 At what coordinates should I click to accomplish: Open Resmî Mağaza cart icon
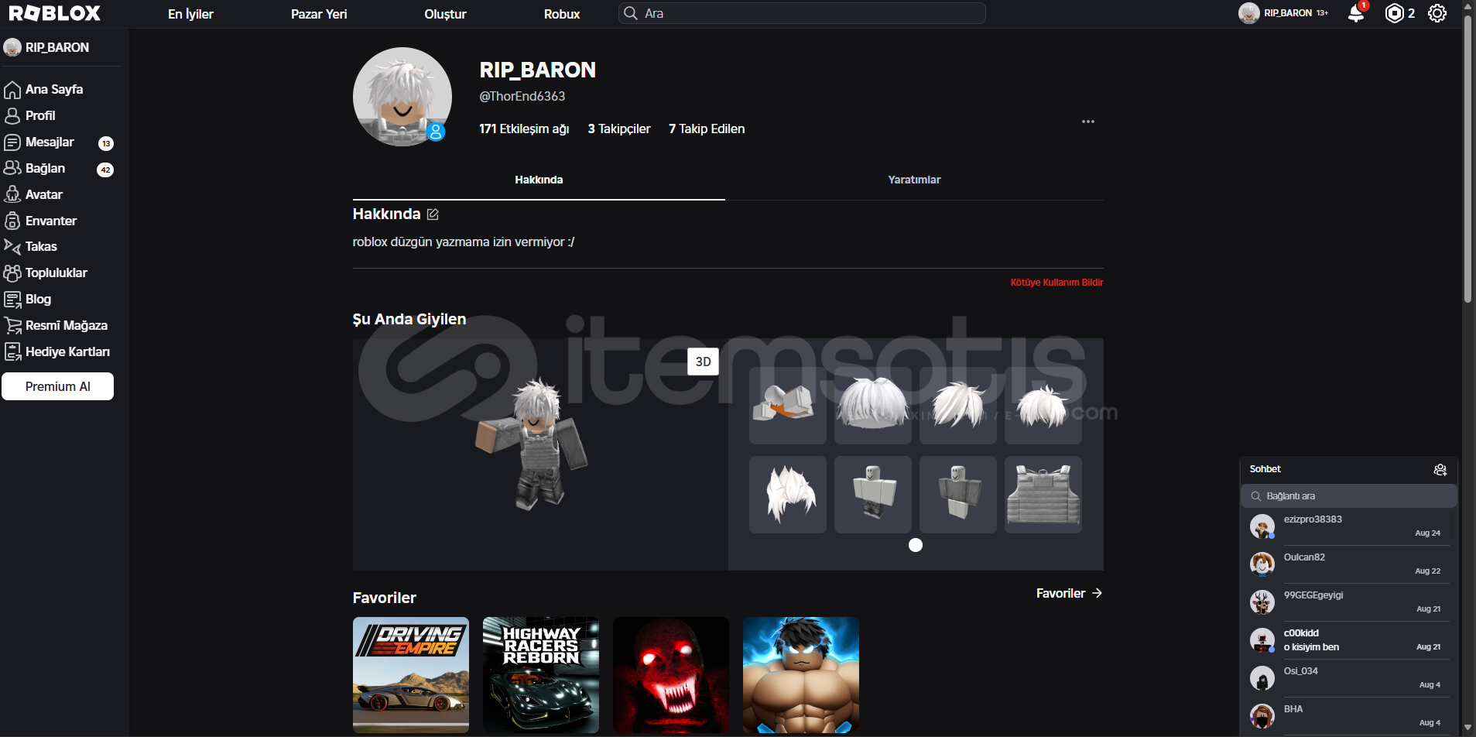click(12, 325)
